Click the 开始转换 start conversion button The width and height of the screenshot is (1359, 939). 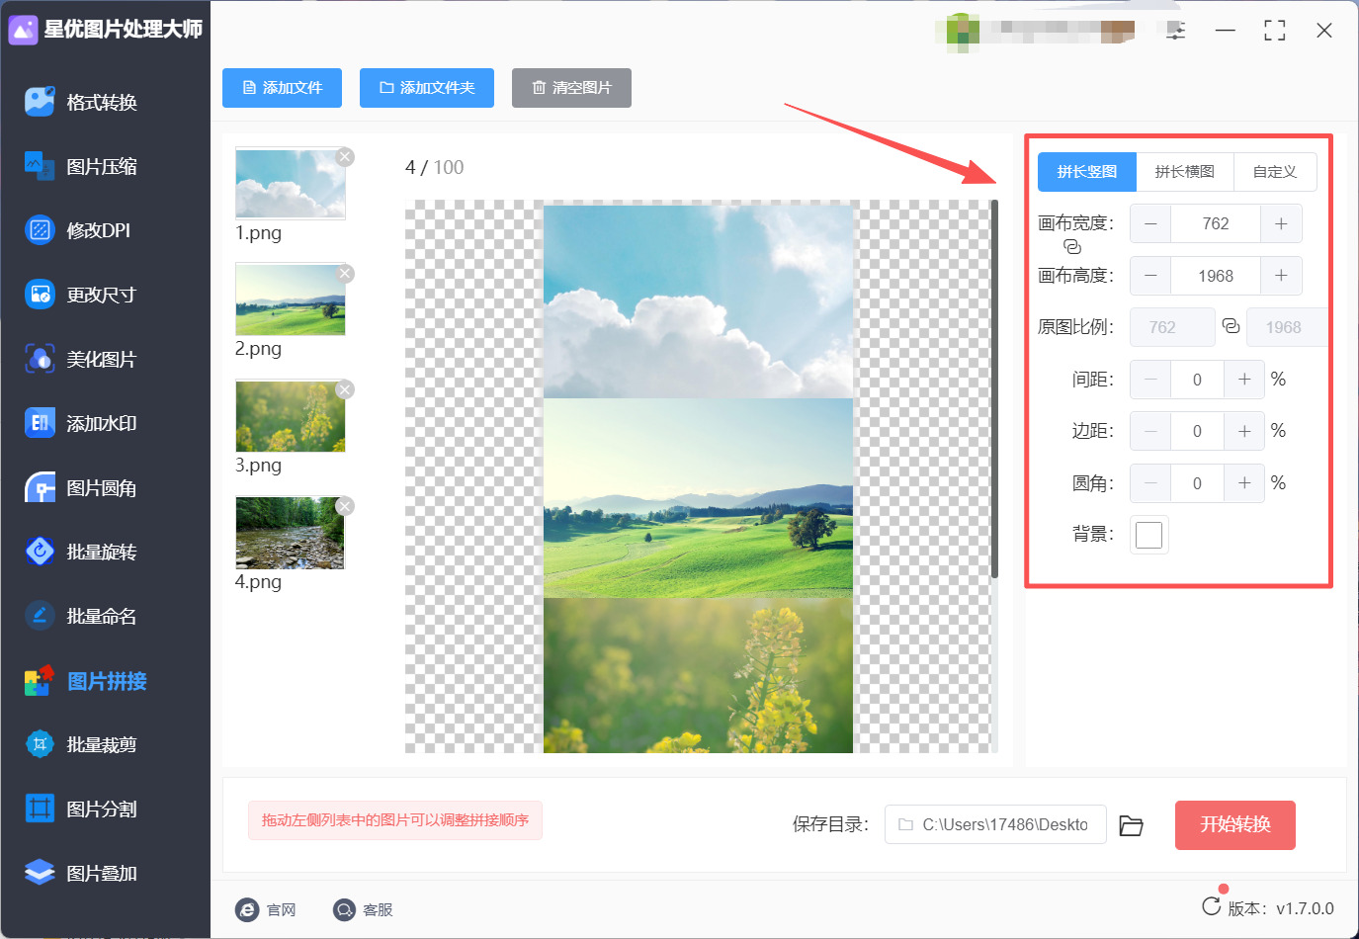1235,825
